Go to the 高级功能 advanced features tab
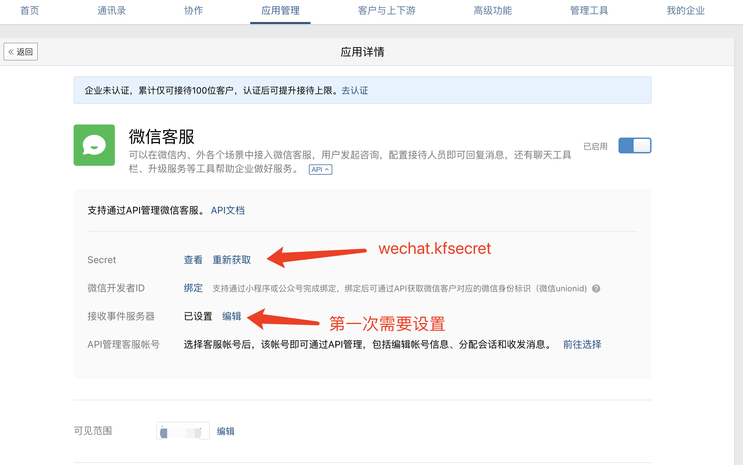 [493, 11]
